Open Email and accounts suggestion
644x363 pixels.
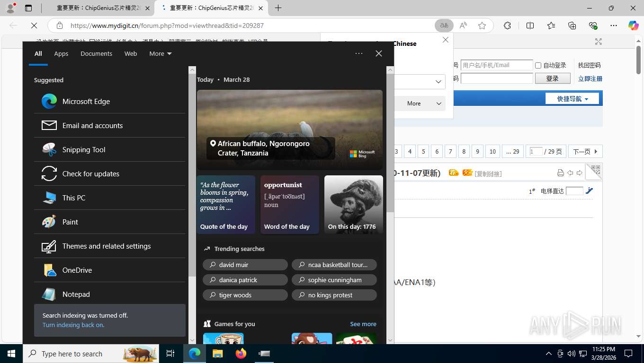coord(109,125)
